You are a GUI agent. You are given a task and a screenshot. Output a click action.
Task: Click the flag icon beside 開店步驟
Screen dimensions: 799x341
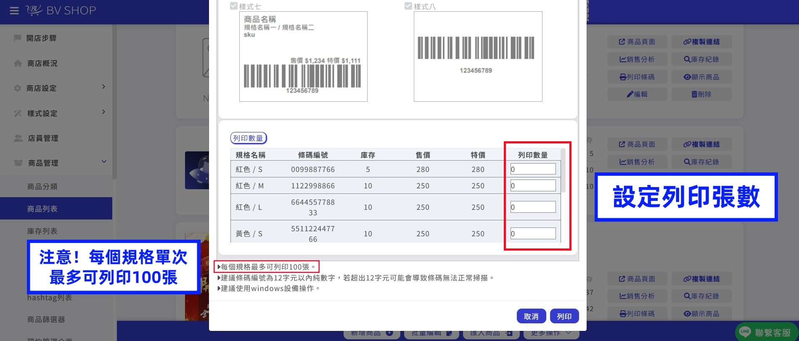[17, 38]
